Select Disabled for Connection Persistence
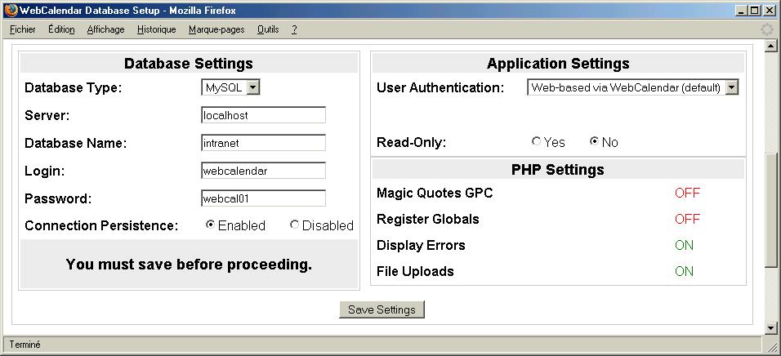781x356 pixels. (294, 225)
